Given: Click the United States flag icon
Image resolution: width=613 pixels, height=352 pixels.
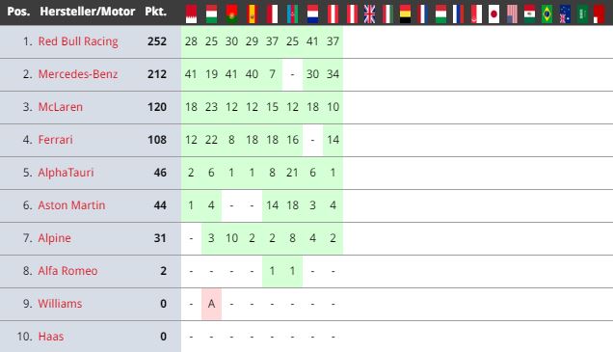Looking at the screenshot, I should coord(512,14).
